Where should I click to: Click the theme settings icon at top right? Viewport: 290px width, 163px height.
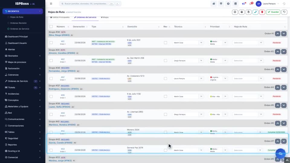pyautogui.click(x=284, y=4)
